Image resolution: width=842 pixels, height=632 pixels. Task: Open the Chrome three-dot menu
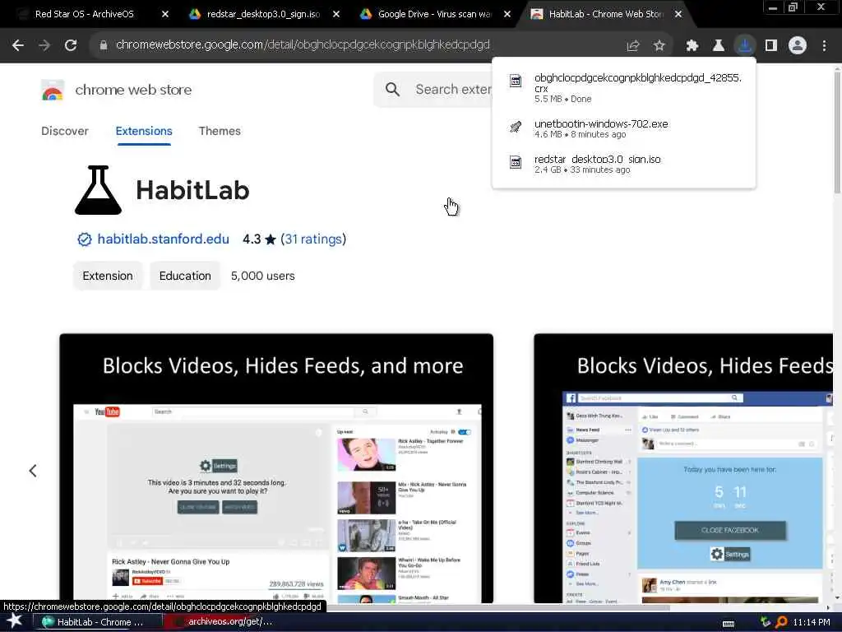click(824, 46)
